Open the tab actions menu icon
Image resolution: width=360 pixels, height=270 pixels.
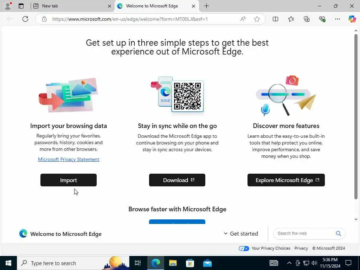pos(21,6)
